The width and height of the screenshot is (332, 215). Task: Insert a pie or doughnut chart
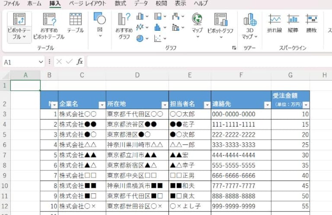[140, 39]
